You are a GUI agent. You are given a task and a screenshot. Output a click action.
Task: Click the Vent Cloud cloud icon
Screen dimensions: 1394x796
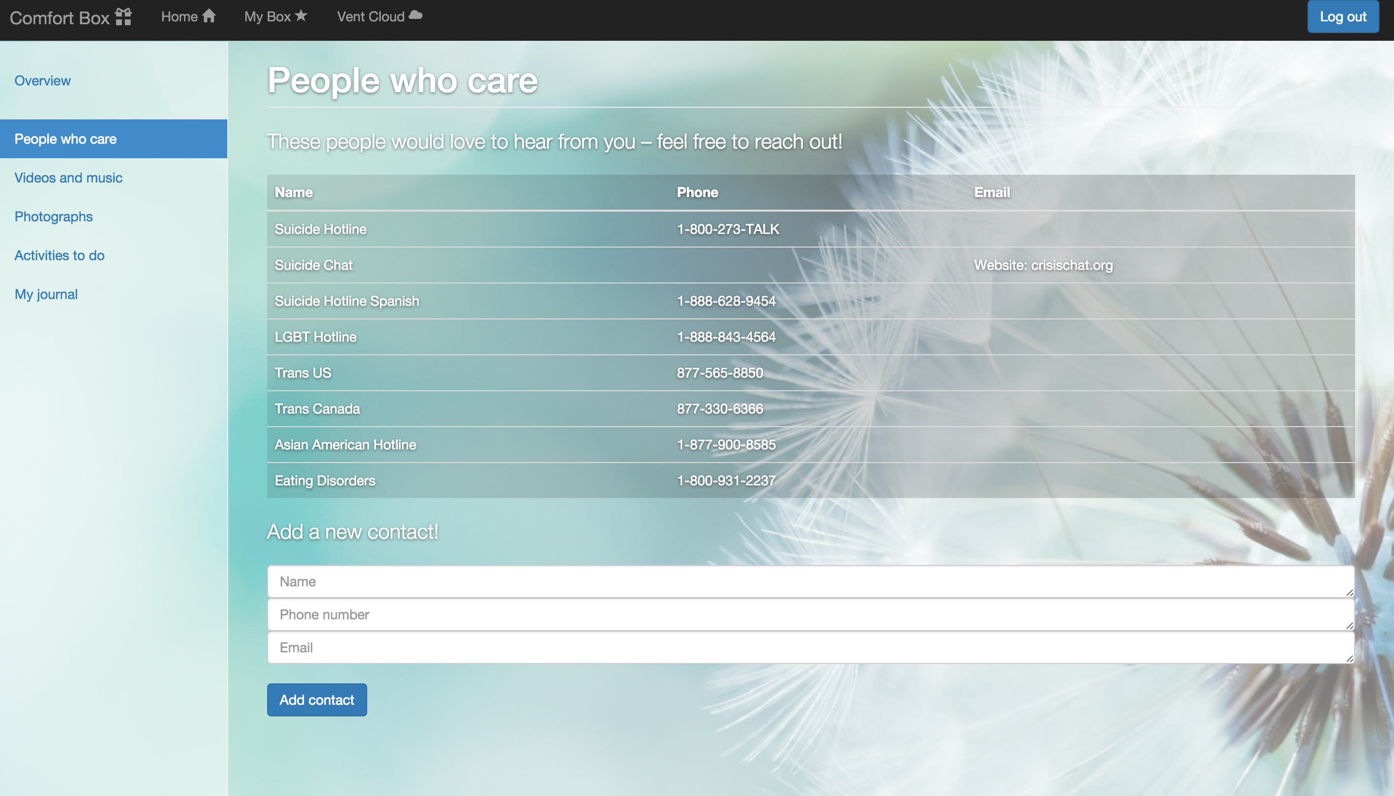416,16
